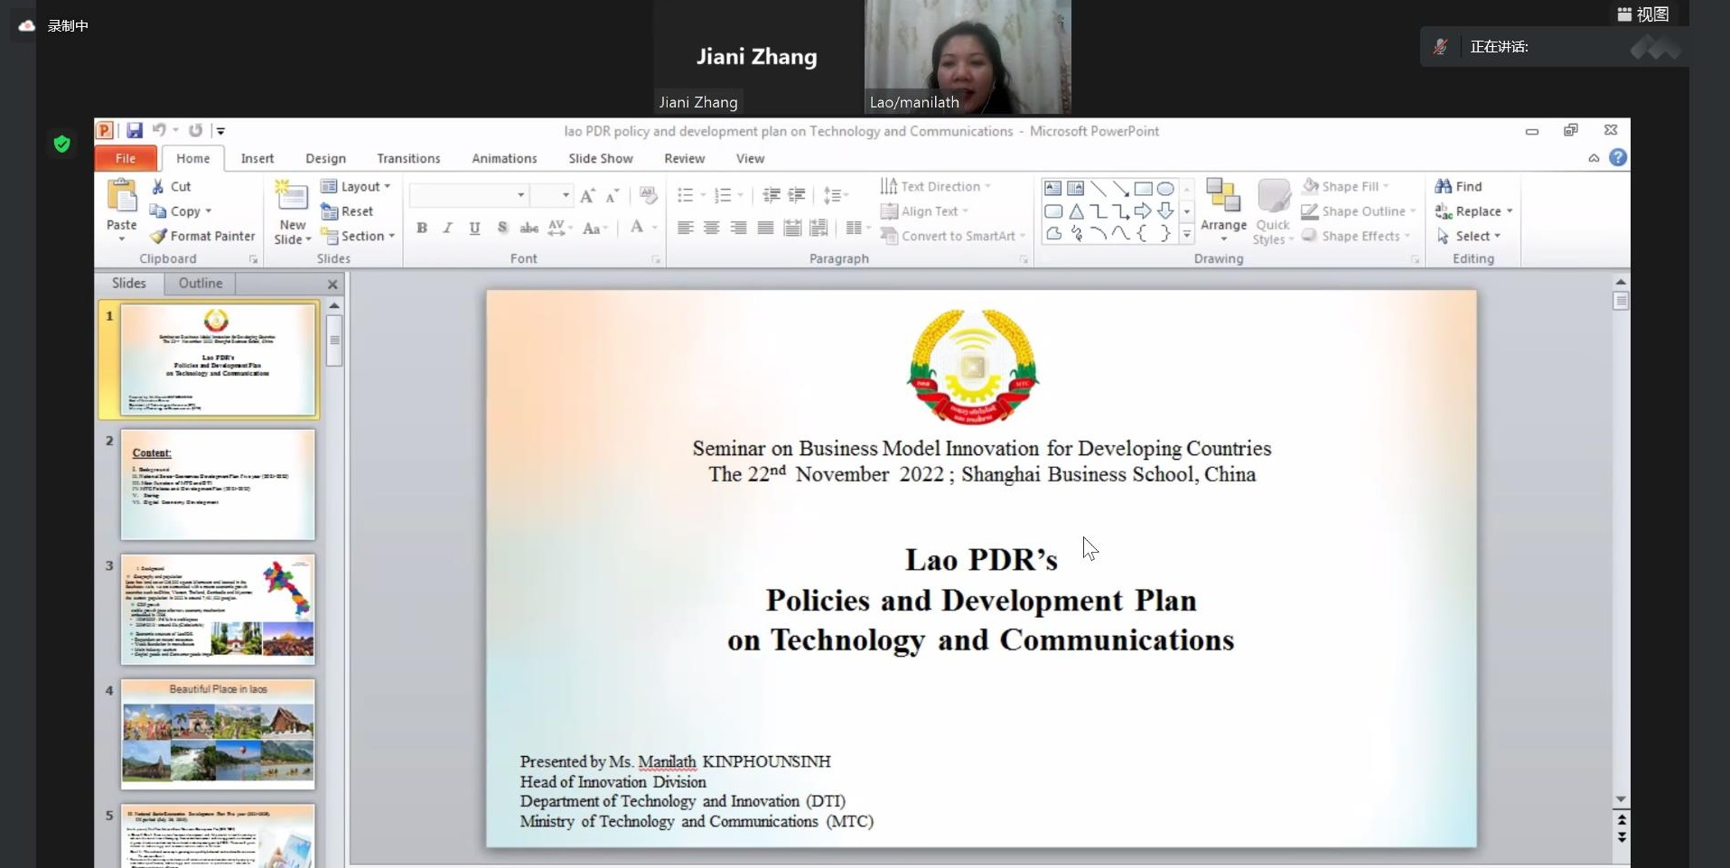Select slide 2 Content thumbnail
1730x868 pixels.
point(218,485)
